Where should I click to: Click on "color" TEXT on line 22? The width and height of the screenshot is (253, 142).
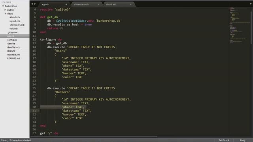click(x=72, y=77)
